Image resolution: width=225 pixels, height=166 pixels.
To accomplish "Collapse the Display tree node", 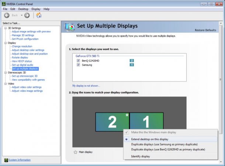I will [x=6, y=43].
